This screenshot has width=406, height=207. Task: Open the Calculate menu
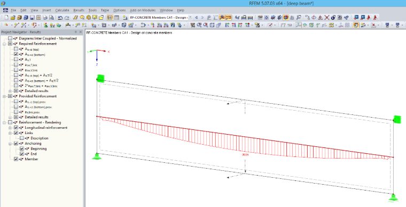[x=62, y=10]
